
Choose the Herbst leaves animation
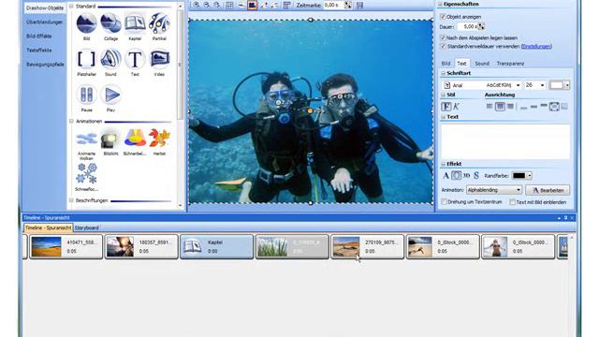click(159, 139)
